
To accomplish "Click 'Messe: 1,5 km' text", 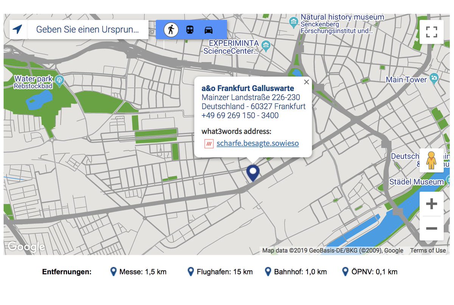I will click(143, 272).
